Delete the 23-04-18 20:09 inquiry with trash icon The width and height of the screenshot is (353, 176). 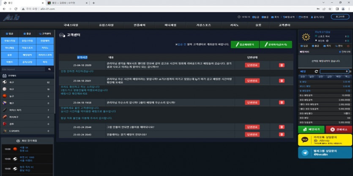pos(282,65)
